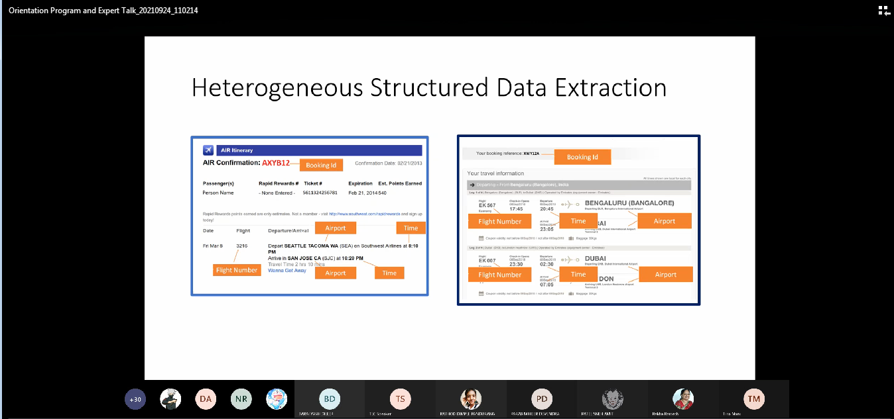Image resolution: width=894 pixels, height=419 pixels.
Task: Click the grid view icon at top right
Action: pyautogui.click(x=883, y=10)
